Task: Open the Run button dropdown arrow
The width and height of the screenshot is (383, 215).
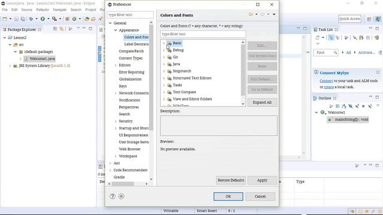Action: coord(48,19)
